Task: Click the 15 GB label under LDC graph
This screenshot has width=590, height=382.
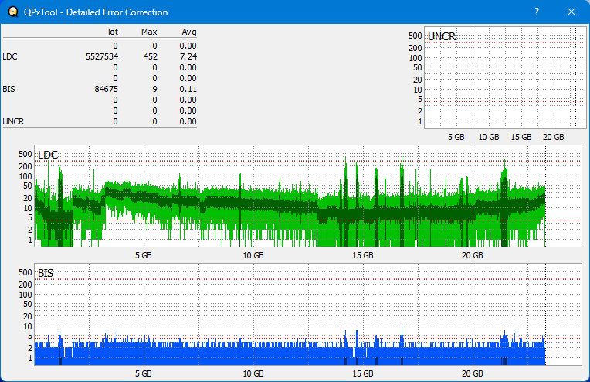Action: [x=363, y=255]
